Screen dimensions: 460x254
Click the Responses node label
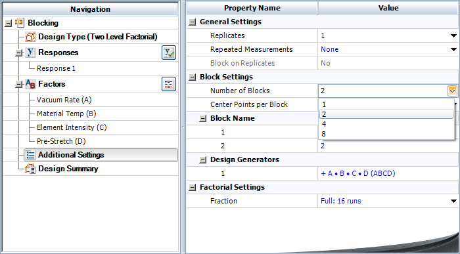click(x=58, y=53)
